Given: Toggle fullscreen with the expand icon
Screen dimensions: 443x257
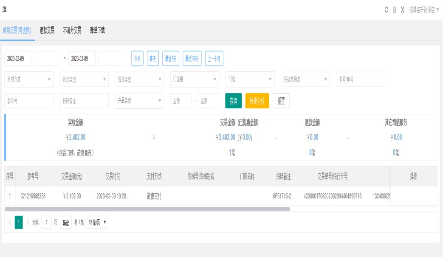Looking at the screenshot, I should [x=402, y=10].
